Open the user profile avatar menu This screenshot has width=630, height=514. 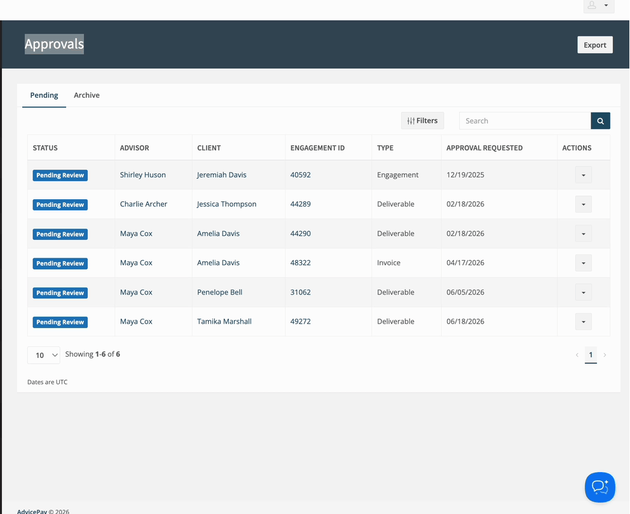599,6
